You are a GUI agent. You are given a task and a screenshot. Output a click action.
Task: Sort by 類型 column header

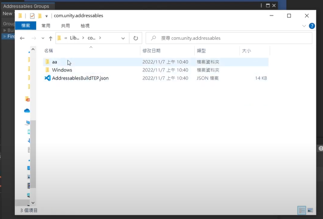[201, 51]
